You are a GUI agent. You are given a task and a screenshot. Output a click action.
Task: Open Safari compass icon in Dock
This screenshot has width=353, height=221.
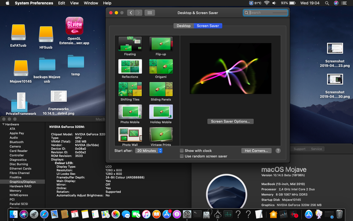(x=44, y=214)
